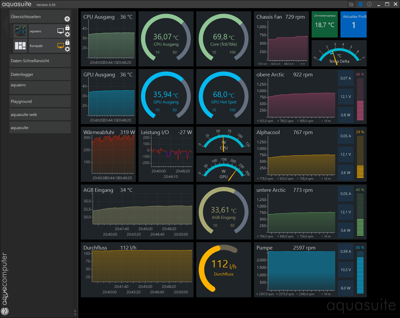Select the untere Arctic fan rpm chart

pos(295,212)
